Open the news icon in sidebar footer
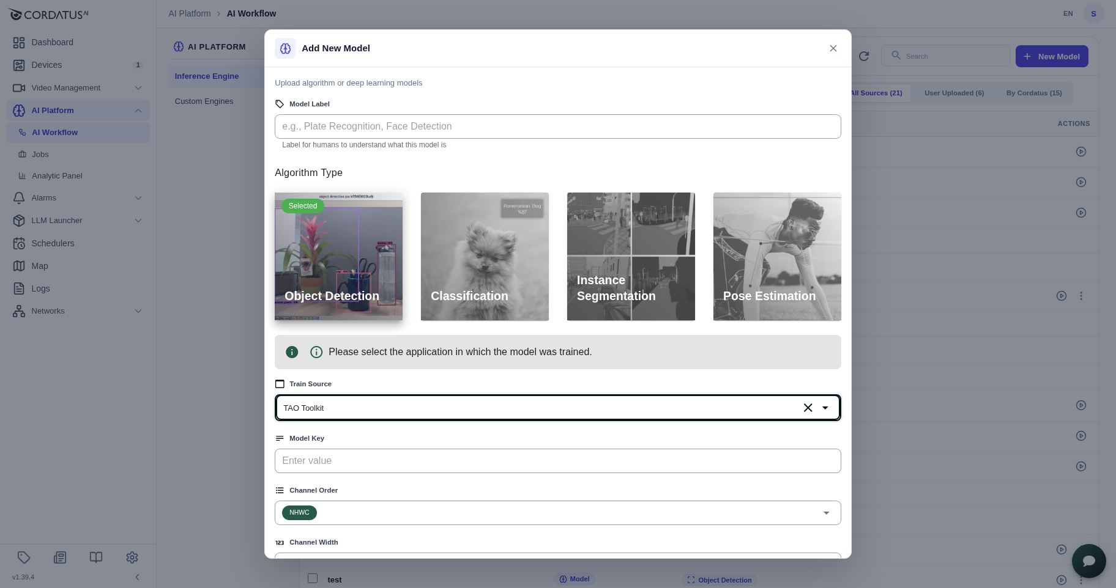 60,557
